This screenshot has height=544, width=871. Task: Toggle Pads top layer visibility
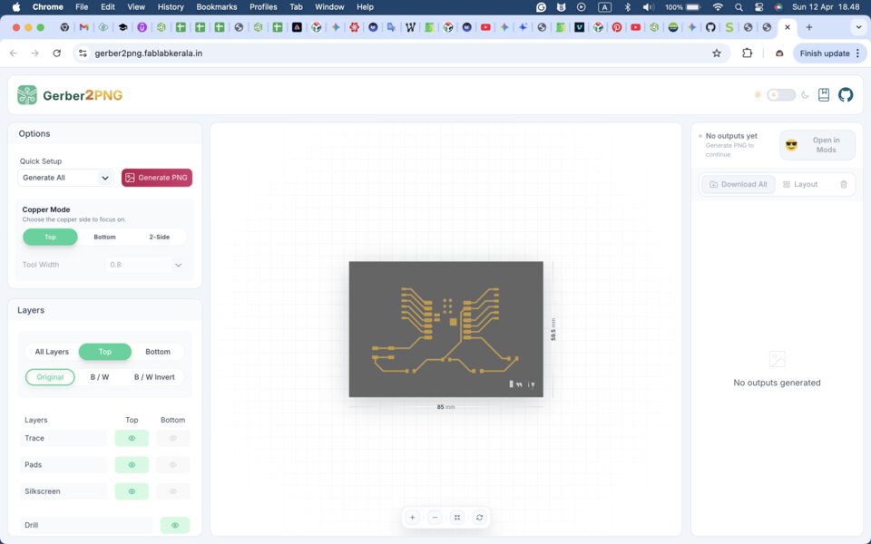132,464
